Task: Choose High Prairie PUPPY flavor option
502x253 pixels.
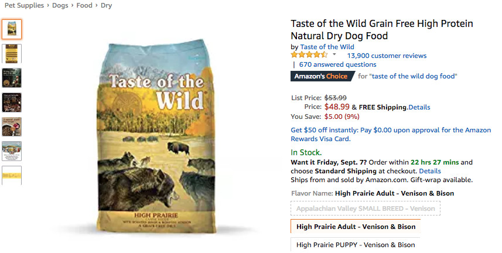Action: click(356, 245)
